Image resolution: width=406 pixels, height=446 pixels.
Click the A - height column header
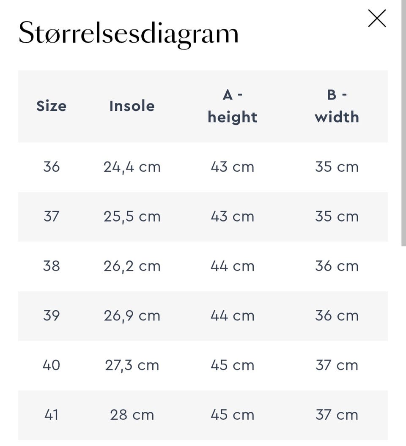(232, 106)
